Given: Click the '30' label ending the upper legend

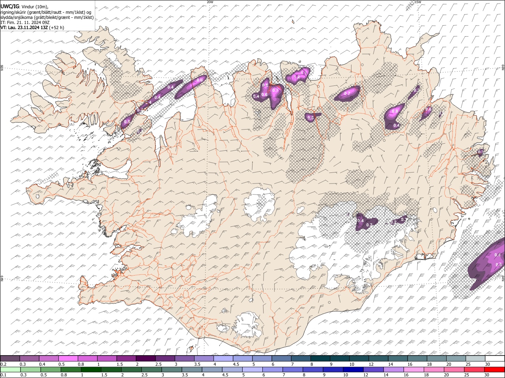Looking at the screenshot, I should (488, 364).
